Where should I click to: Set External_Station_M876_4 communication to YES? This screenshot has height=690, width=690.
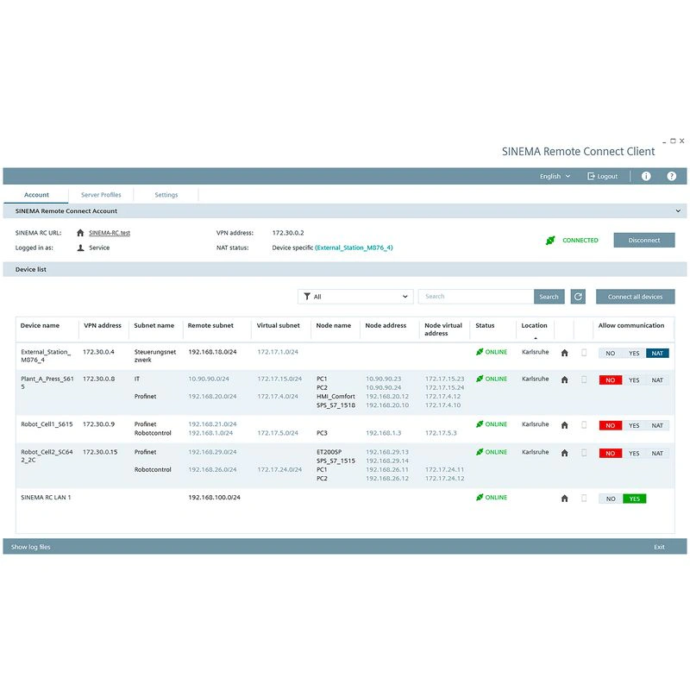634,353
